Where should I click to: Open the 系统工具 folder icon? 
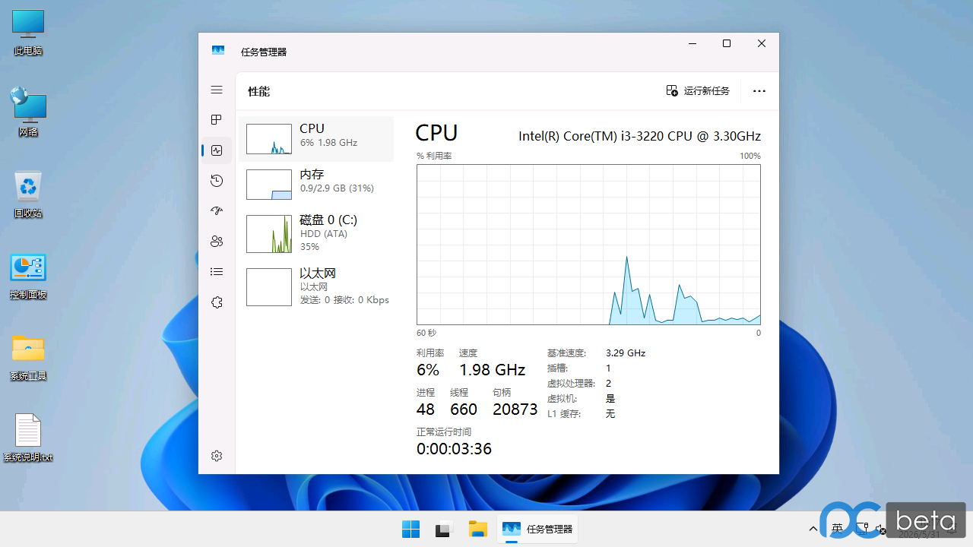tap(28, 357)
